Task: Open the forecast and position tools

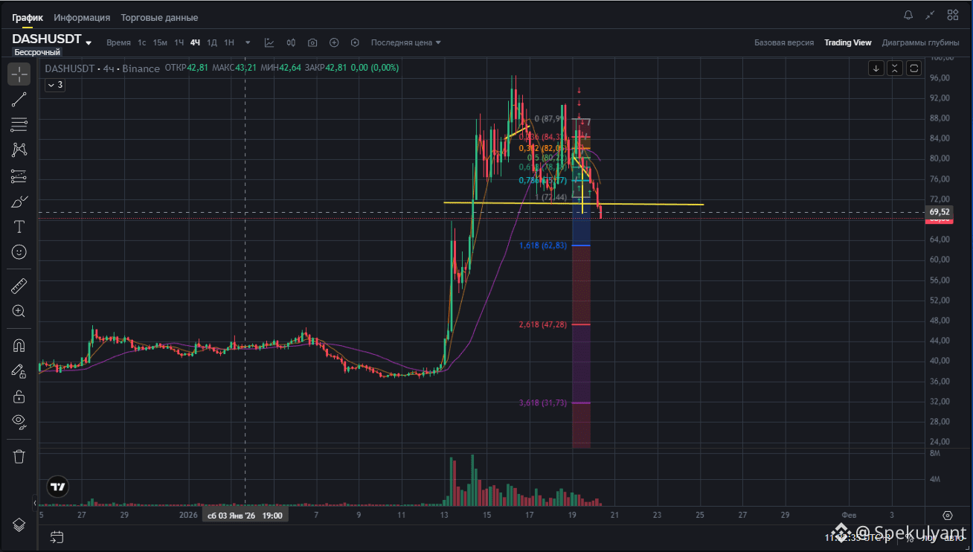Action: tap(19, 176)
